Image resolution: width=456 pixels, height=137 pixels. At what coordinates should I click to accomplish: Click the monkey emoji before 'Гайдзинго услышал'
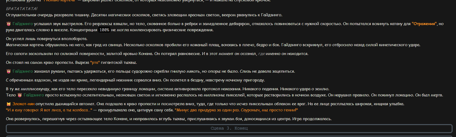[x=9, y=24]
